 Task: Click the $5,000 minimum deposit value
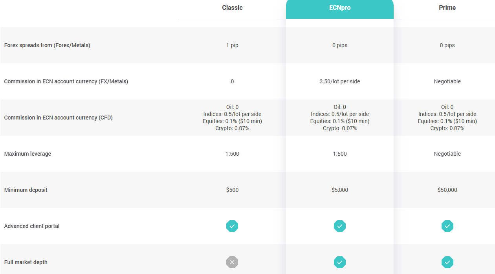coord(339,190)
